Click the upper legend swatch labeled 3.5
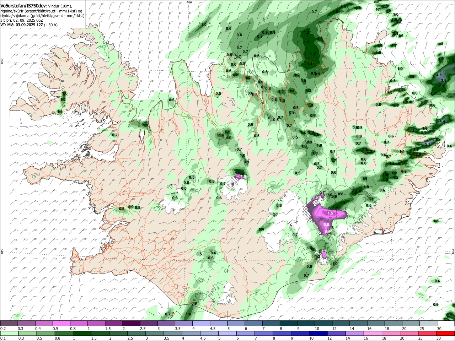455x341 pixels. click(184, 324)
